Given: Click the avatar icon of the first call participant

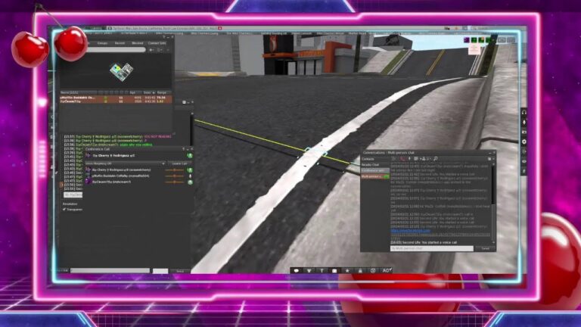Looking at the screenshot, I should point(88,170).
